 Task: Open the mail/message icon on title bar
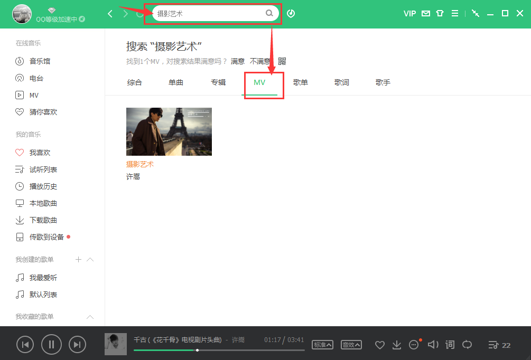click(426, 13)
